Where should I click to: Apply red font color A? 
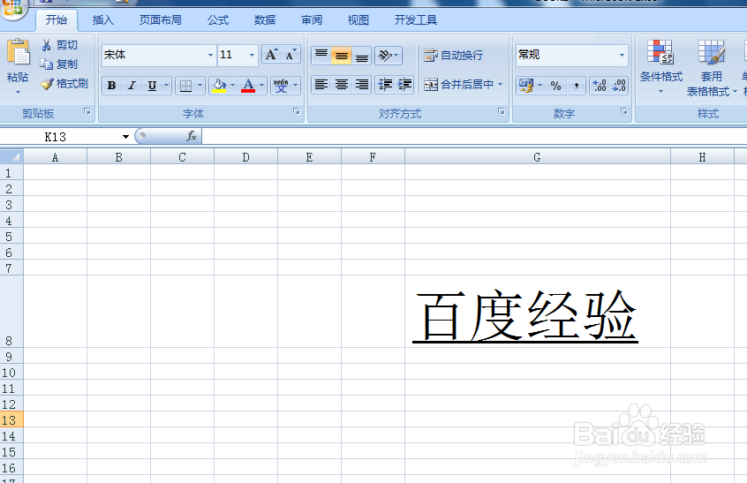(248, 86)
